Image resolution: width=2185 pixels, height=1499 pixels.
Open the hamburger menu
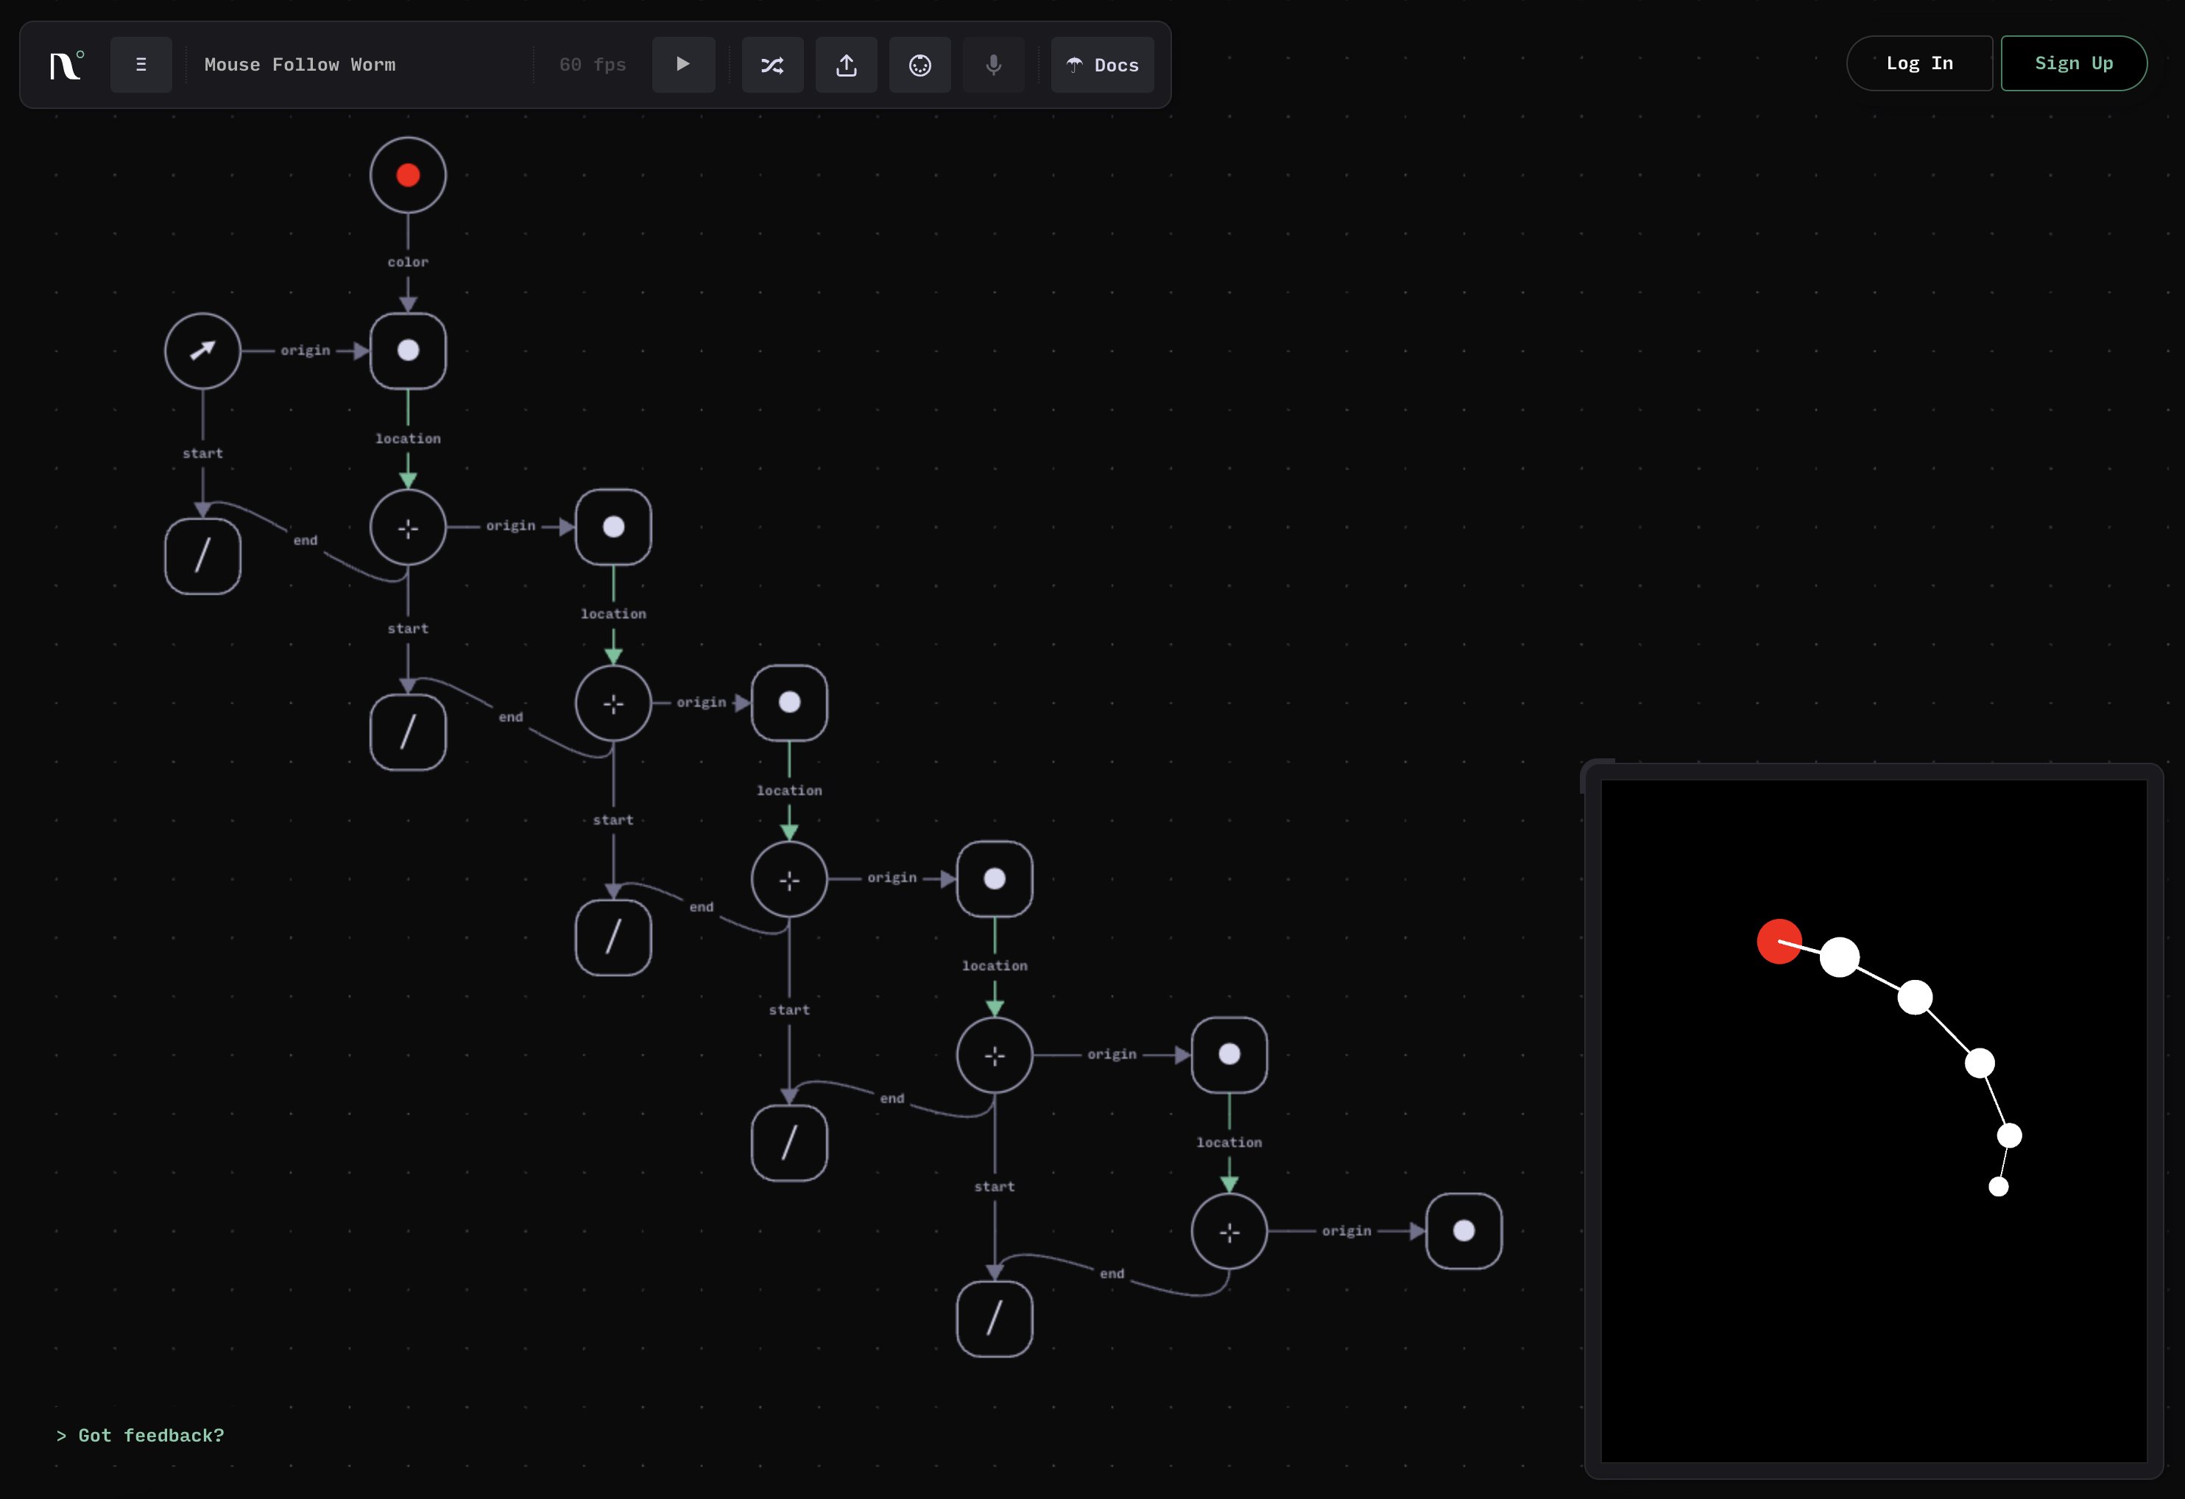tap(141, 65)
